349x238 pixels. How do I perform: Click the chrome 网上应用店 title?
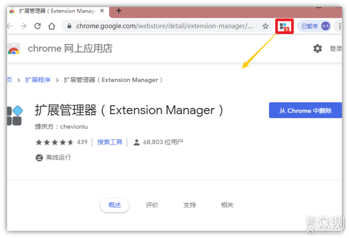[x=70, y=48]
